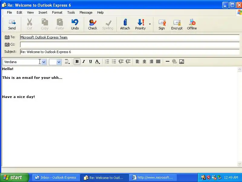
Task: Click the body line 'Have a nice day!'
Action: click(x=18, y=97)
